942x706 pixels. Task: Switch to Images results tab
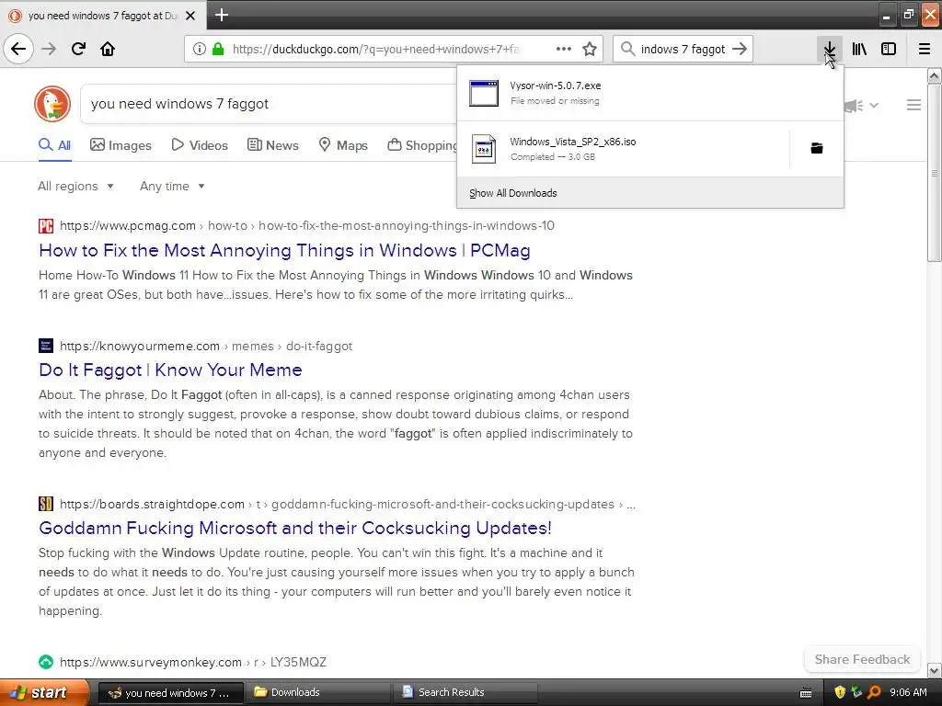tap(121, 145)
